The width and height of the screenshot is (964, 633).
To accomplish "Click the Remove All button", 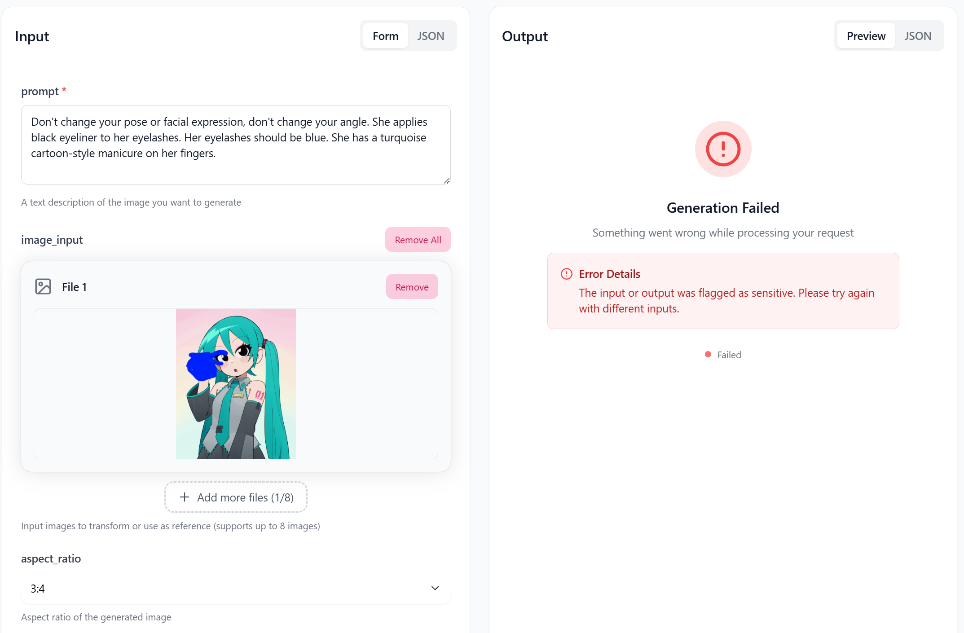I will pyautogui.click(x=418, y=240).
